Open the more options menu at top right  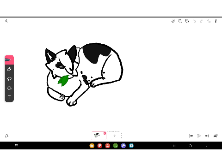[x=216, y=21]
